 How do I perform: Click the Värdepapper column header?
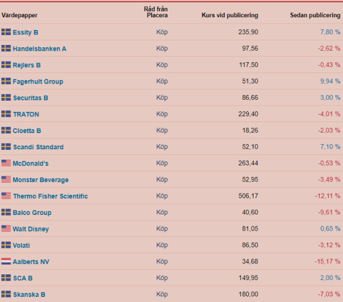20,16
